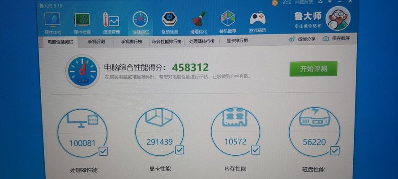Screen dimensions: 398x179
Task: Click the camera screenshot icon
Action: point(325,38)
